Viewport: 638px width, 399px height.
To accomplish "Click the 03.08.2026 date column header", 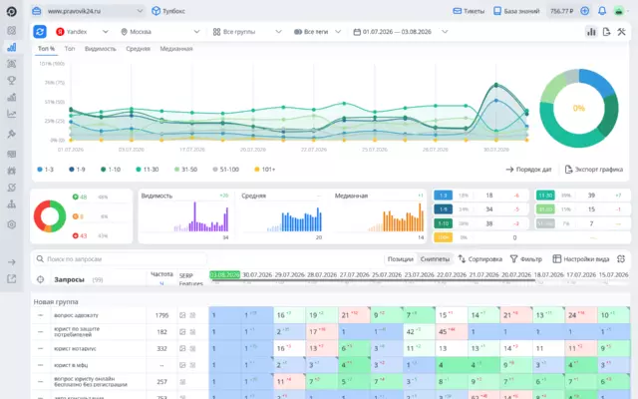I will coord(224,275).
